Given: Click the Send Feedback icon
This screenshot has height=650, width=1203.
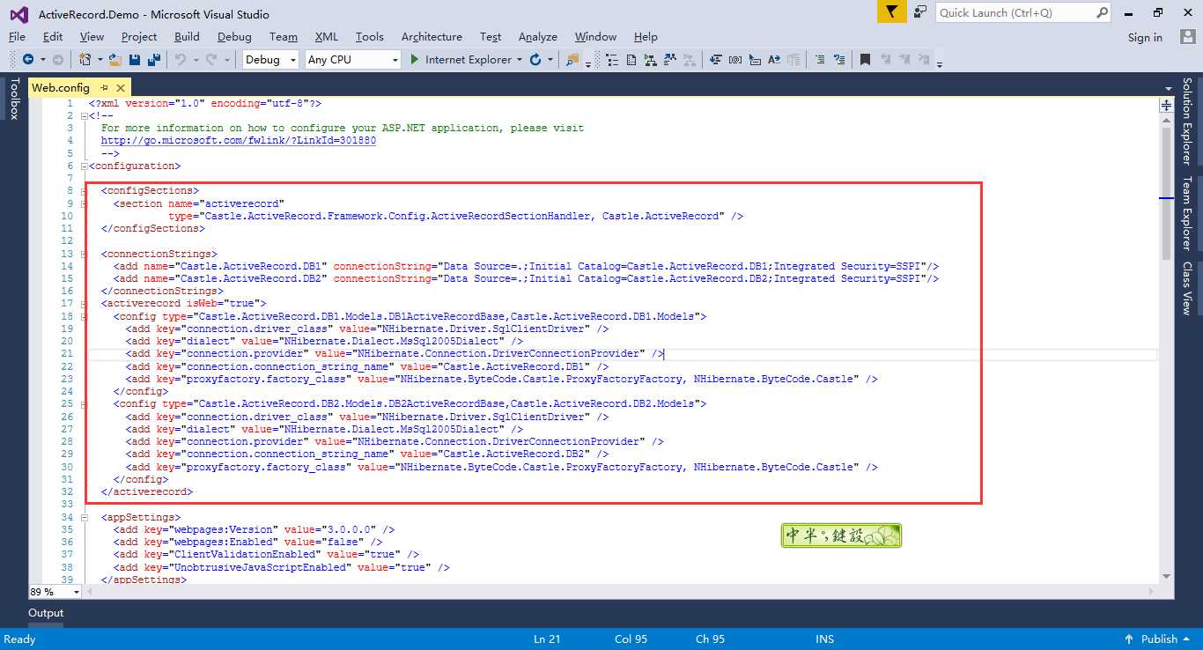Looking at the screenshot, I should click(x=920, y=12).
